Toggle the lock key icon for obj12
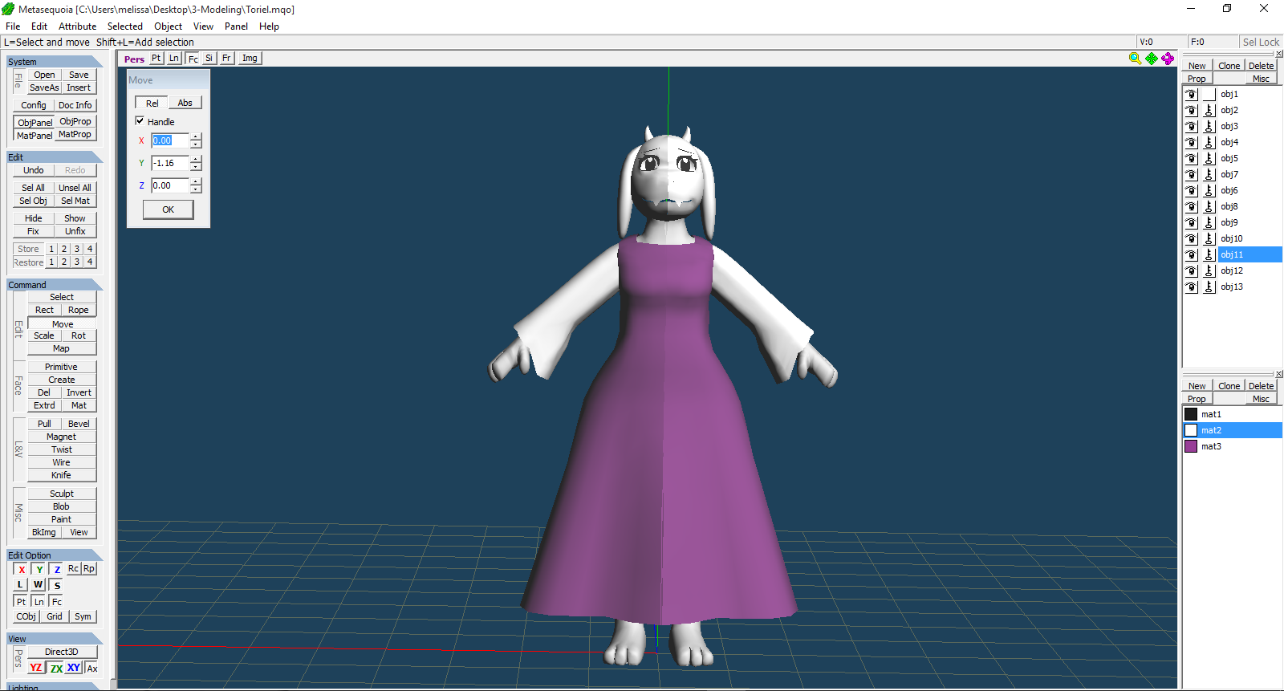The width and height of the screenshot is (1284, 691). [1209, 270]
